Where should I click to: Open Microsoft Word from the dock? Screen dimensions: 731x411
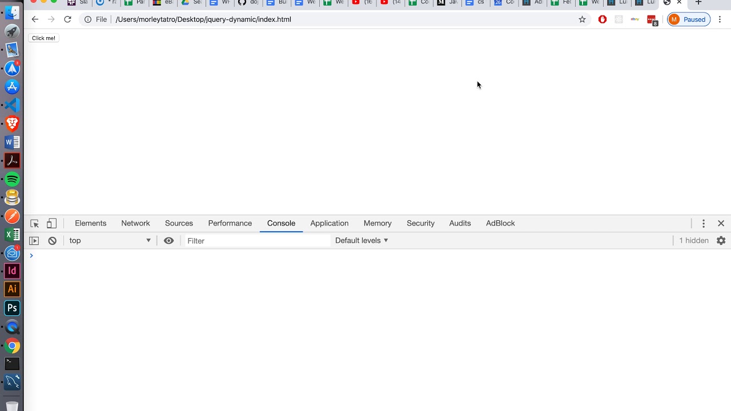tap(12, 142)
